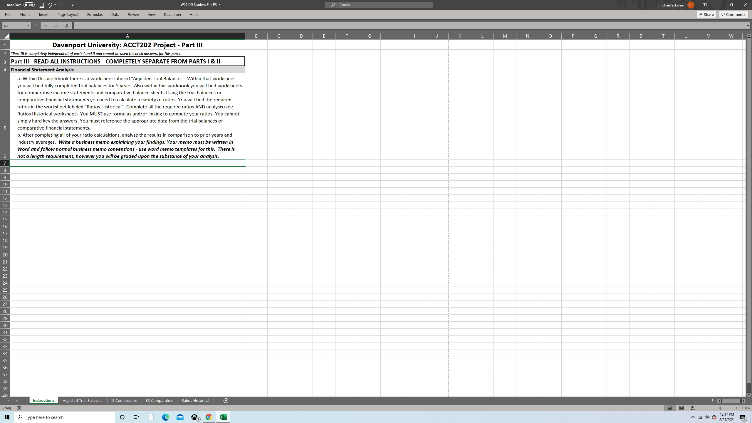The image size is (752, 423).
Task: Switch to the Formulas ribbon tab
Action: [x=95, y=14]
